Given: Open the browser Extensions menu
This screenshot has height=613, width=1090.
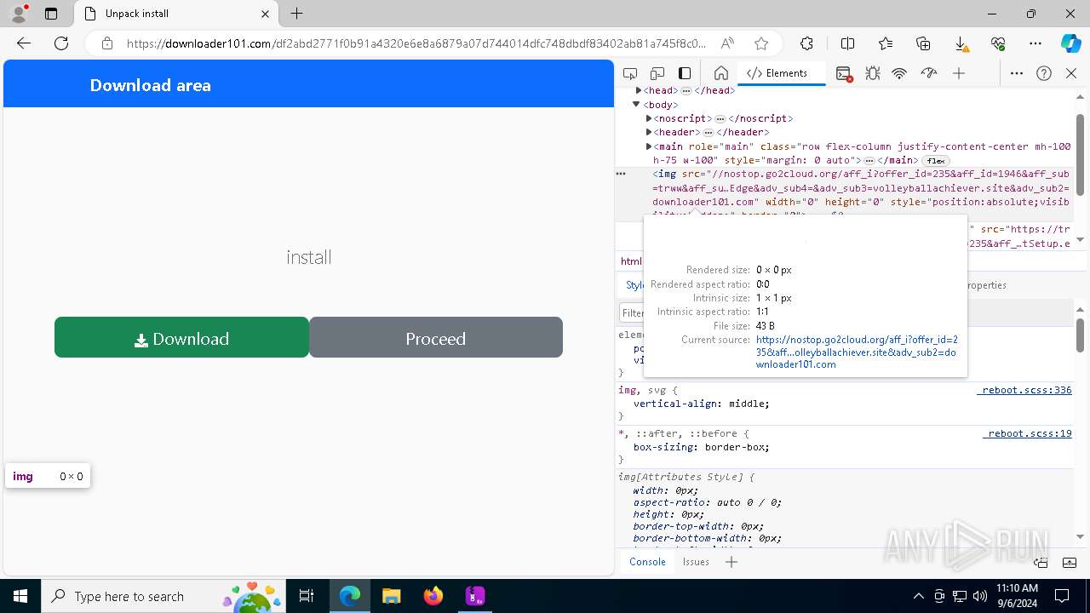Looking at the screenshot, I should (x=806, y=43).
